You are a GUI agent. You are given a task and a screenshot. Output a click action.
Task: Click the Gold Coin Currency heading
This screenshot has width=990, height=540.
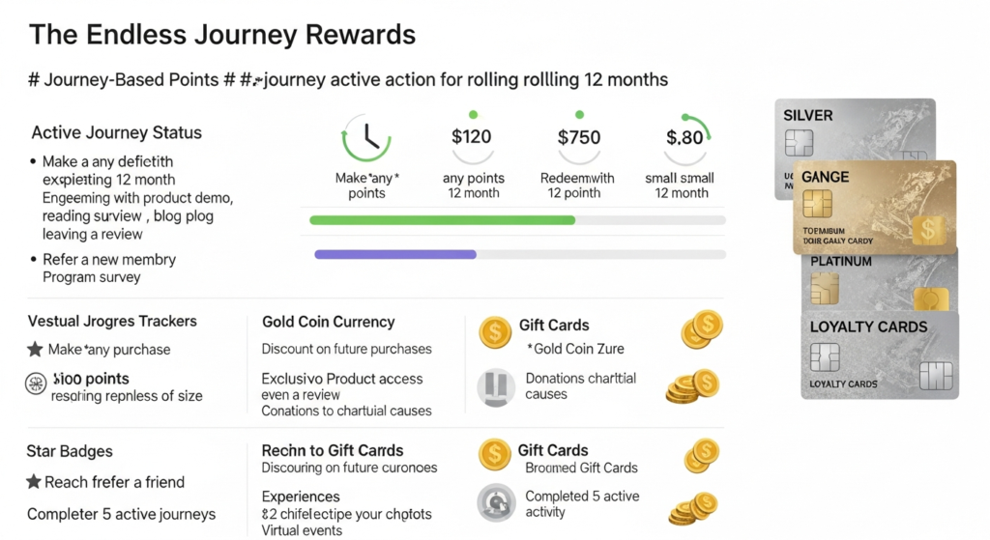click(328, 322)
